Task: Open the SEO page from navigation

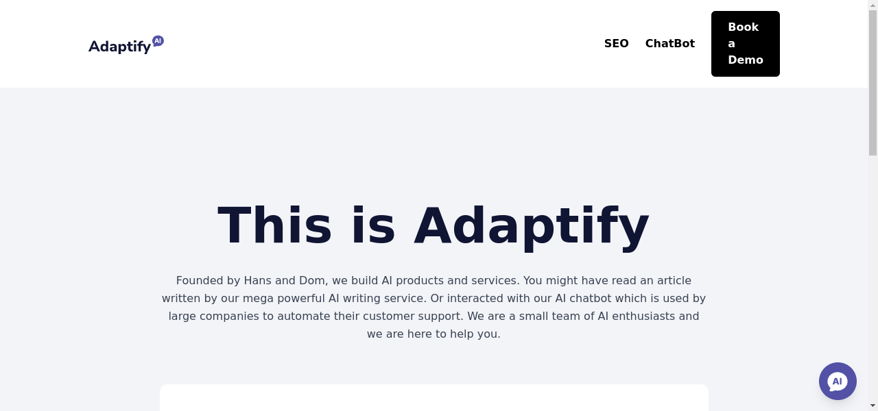Action: click(x=616, y=44)
